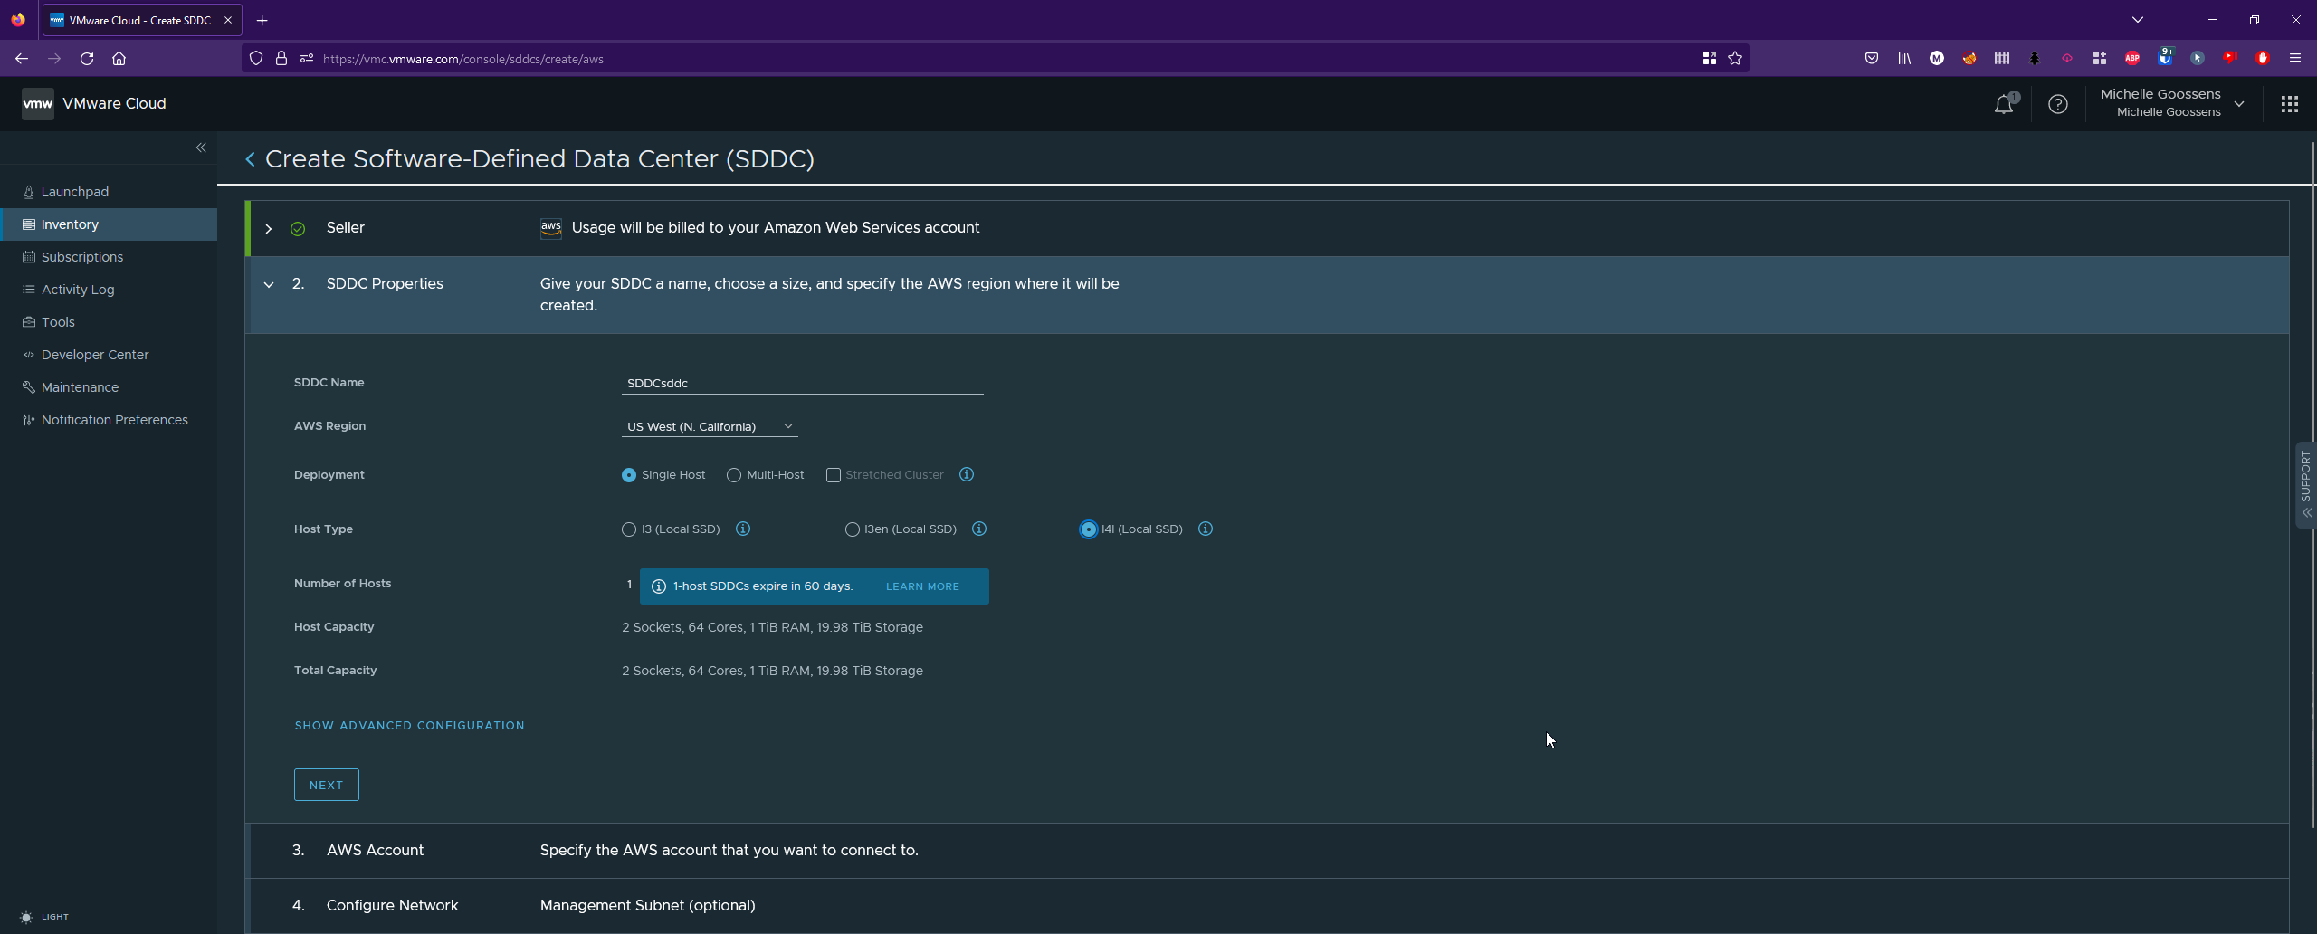Open tracking protection shield
The height and width of the screenshot is (934, 2317).
point(256,59)
